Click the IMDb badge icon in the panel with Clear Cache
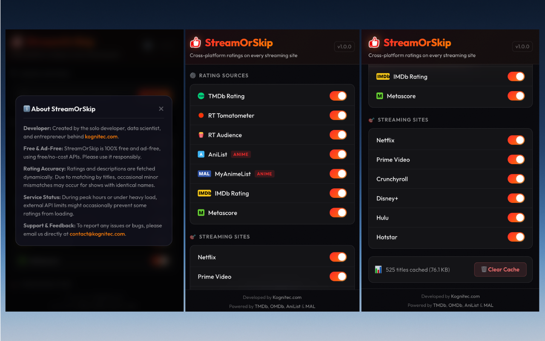Screen dimensions: 545x341 (383, 77)
